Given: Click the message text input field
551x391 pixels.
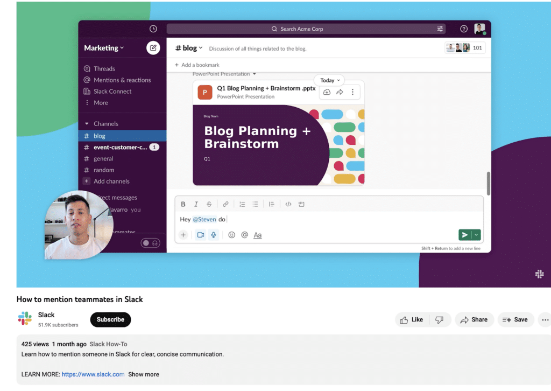Looking at the screenshot, I should pos(329,219).
